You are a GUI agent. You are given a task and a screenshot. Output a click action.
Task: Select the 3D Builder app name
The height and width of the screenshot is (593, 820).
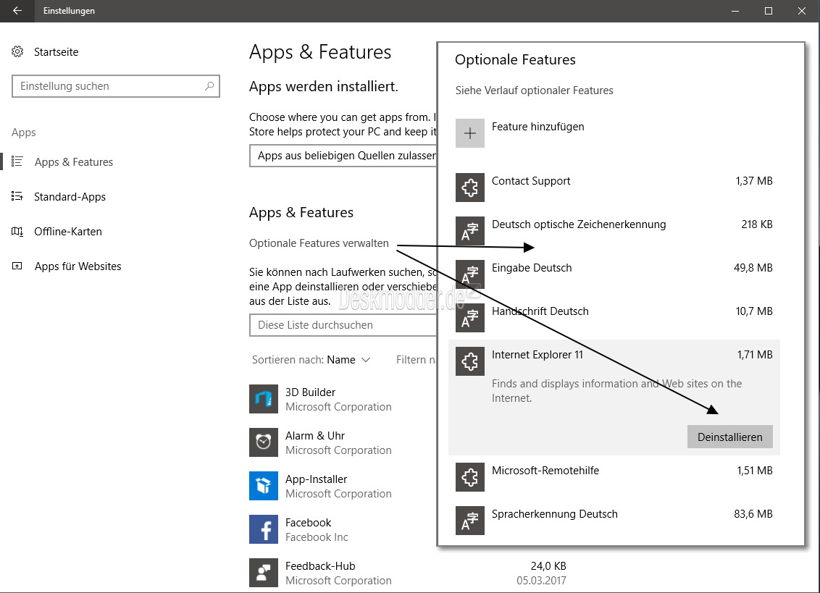[310, 392]
